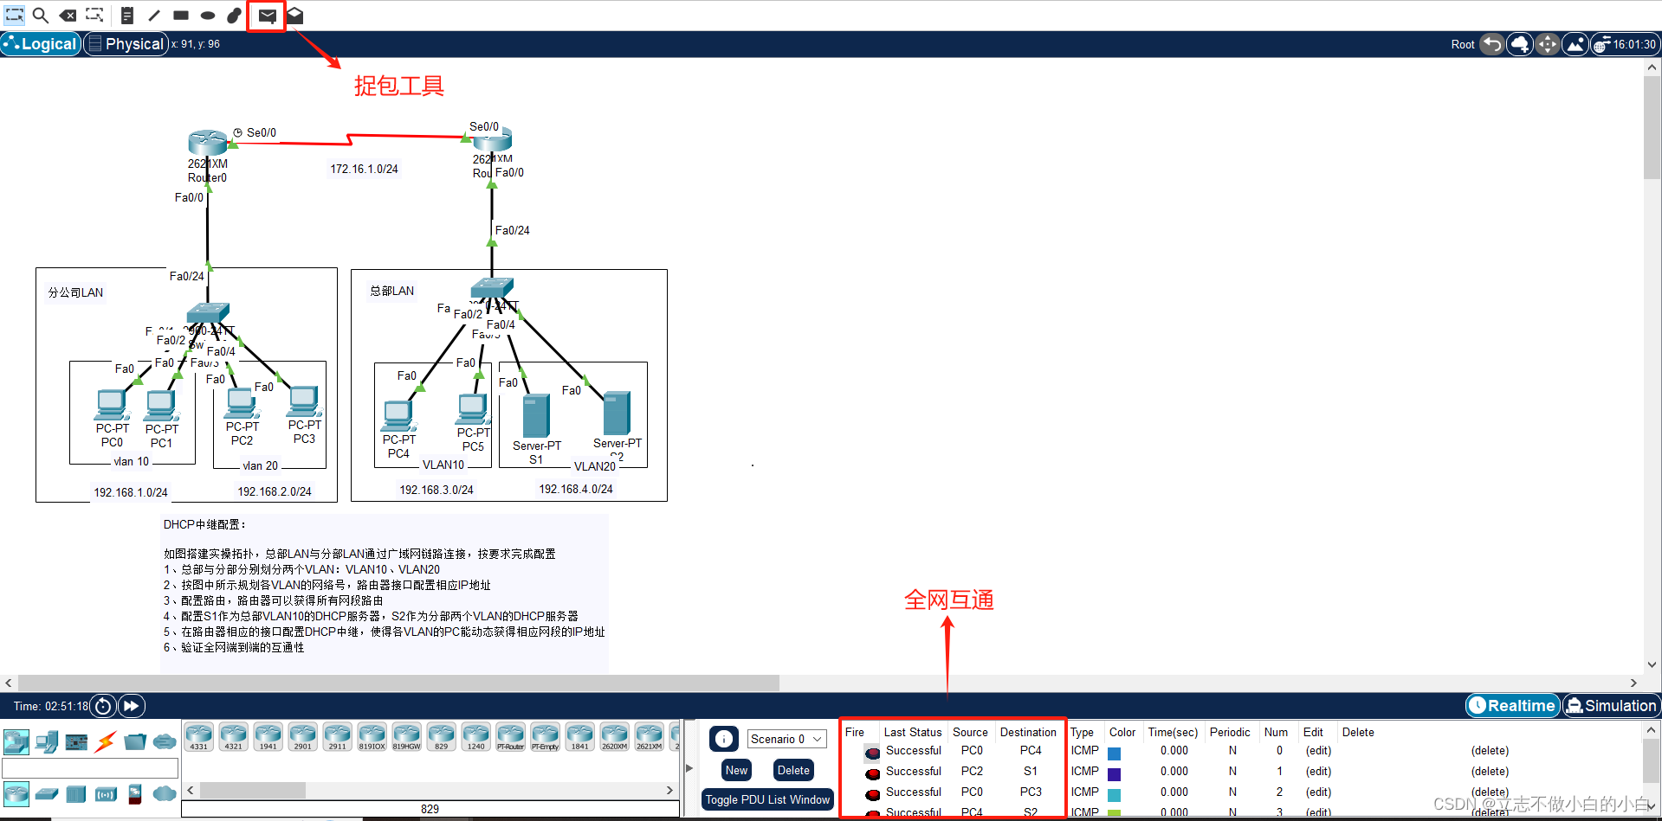This screenshot has width=1662, height=821.
Task: Select Router0 device on the topology
Action: (208, 143)
